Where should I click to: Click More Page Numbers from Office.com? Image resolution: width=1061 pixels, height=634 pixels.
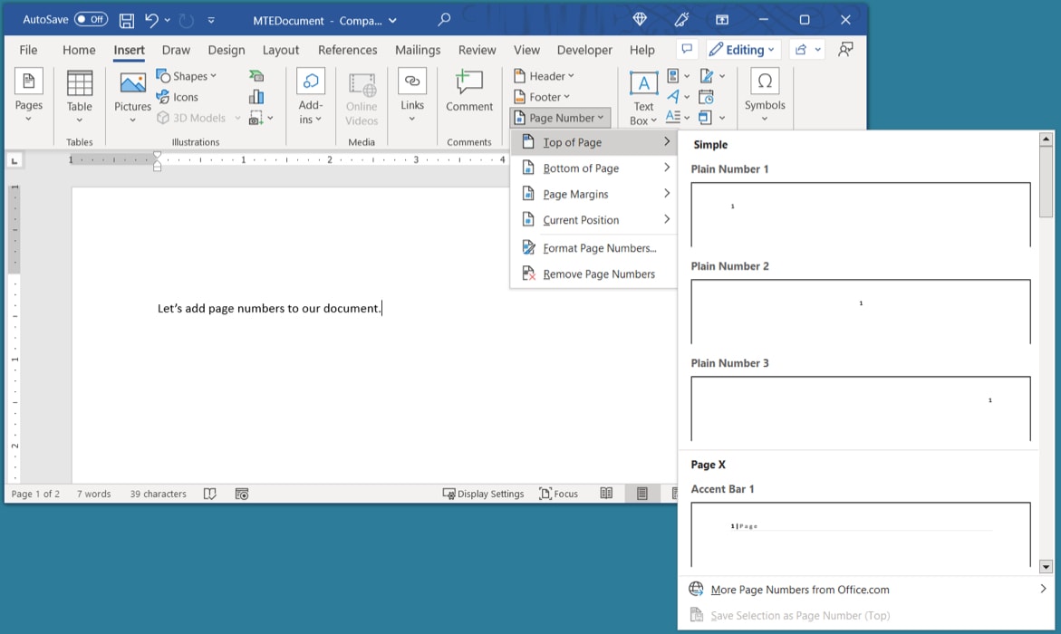[x=801, y=589]
